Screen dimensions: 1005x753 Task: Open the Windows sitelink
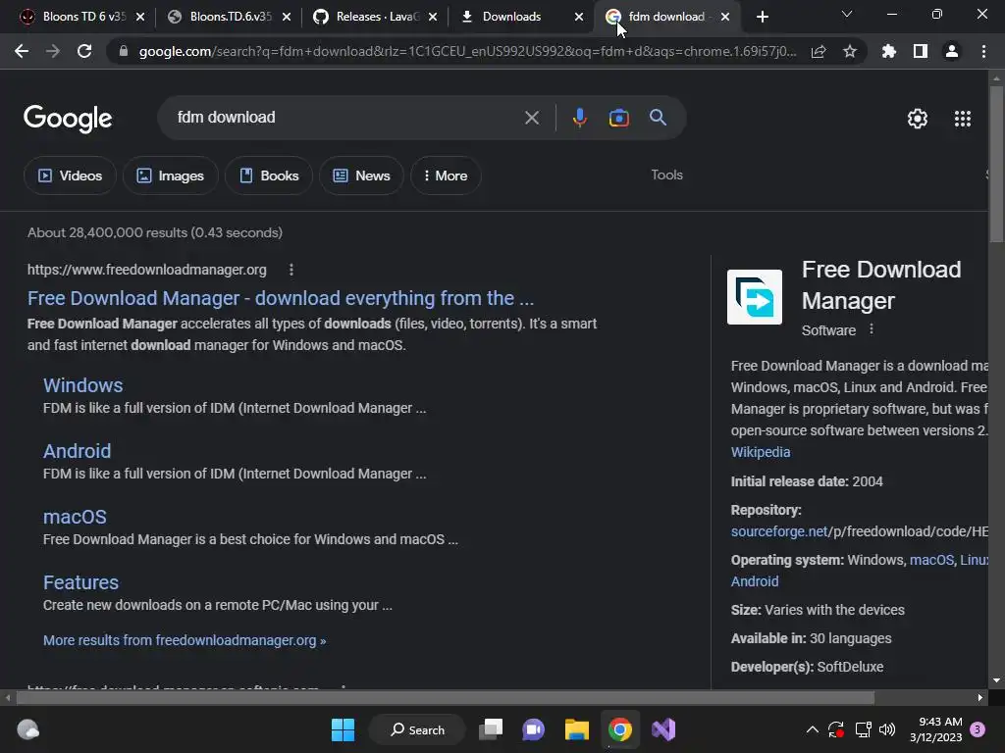[82, 384]
